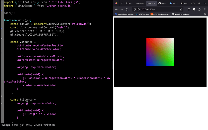
Task: Bookmark this page with the star
Action: [x=181, y=9]
